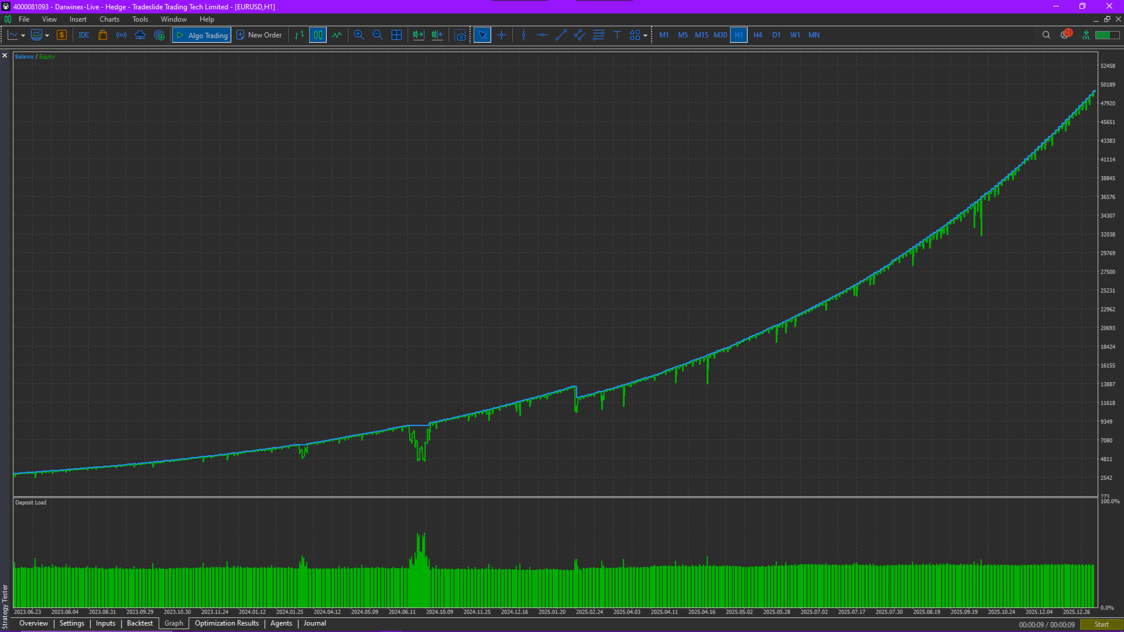The image size is (1124, 632).
Task: Select the crosshair cursor tool
Action: coord(502,35)
